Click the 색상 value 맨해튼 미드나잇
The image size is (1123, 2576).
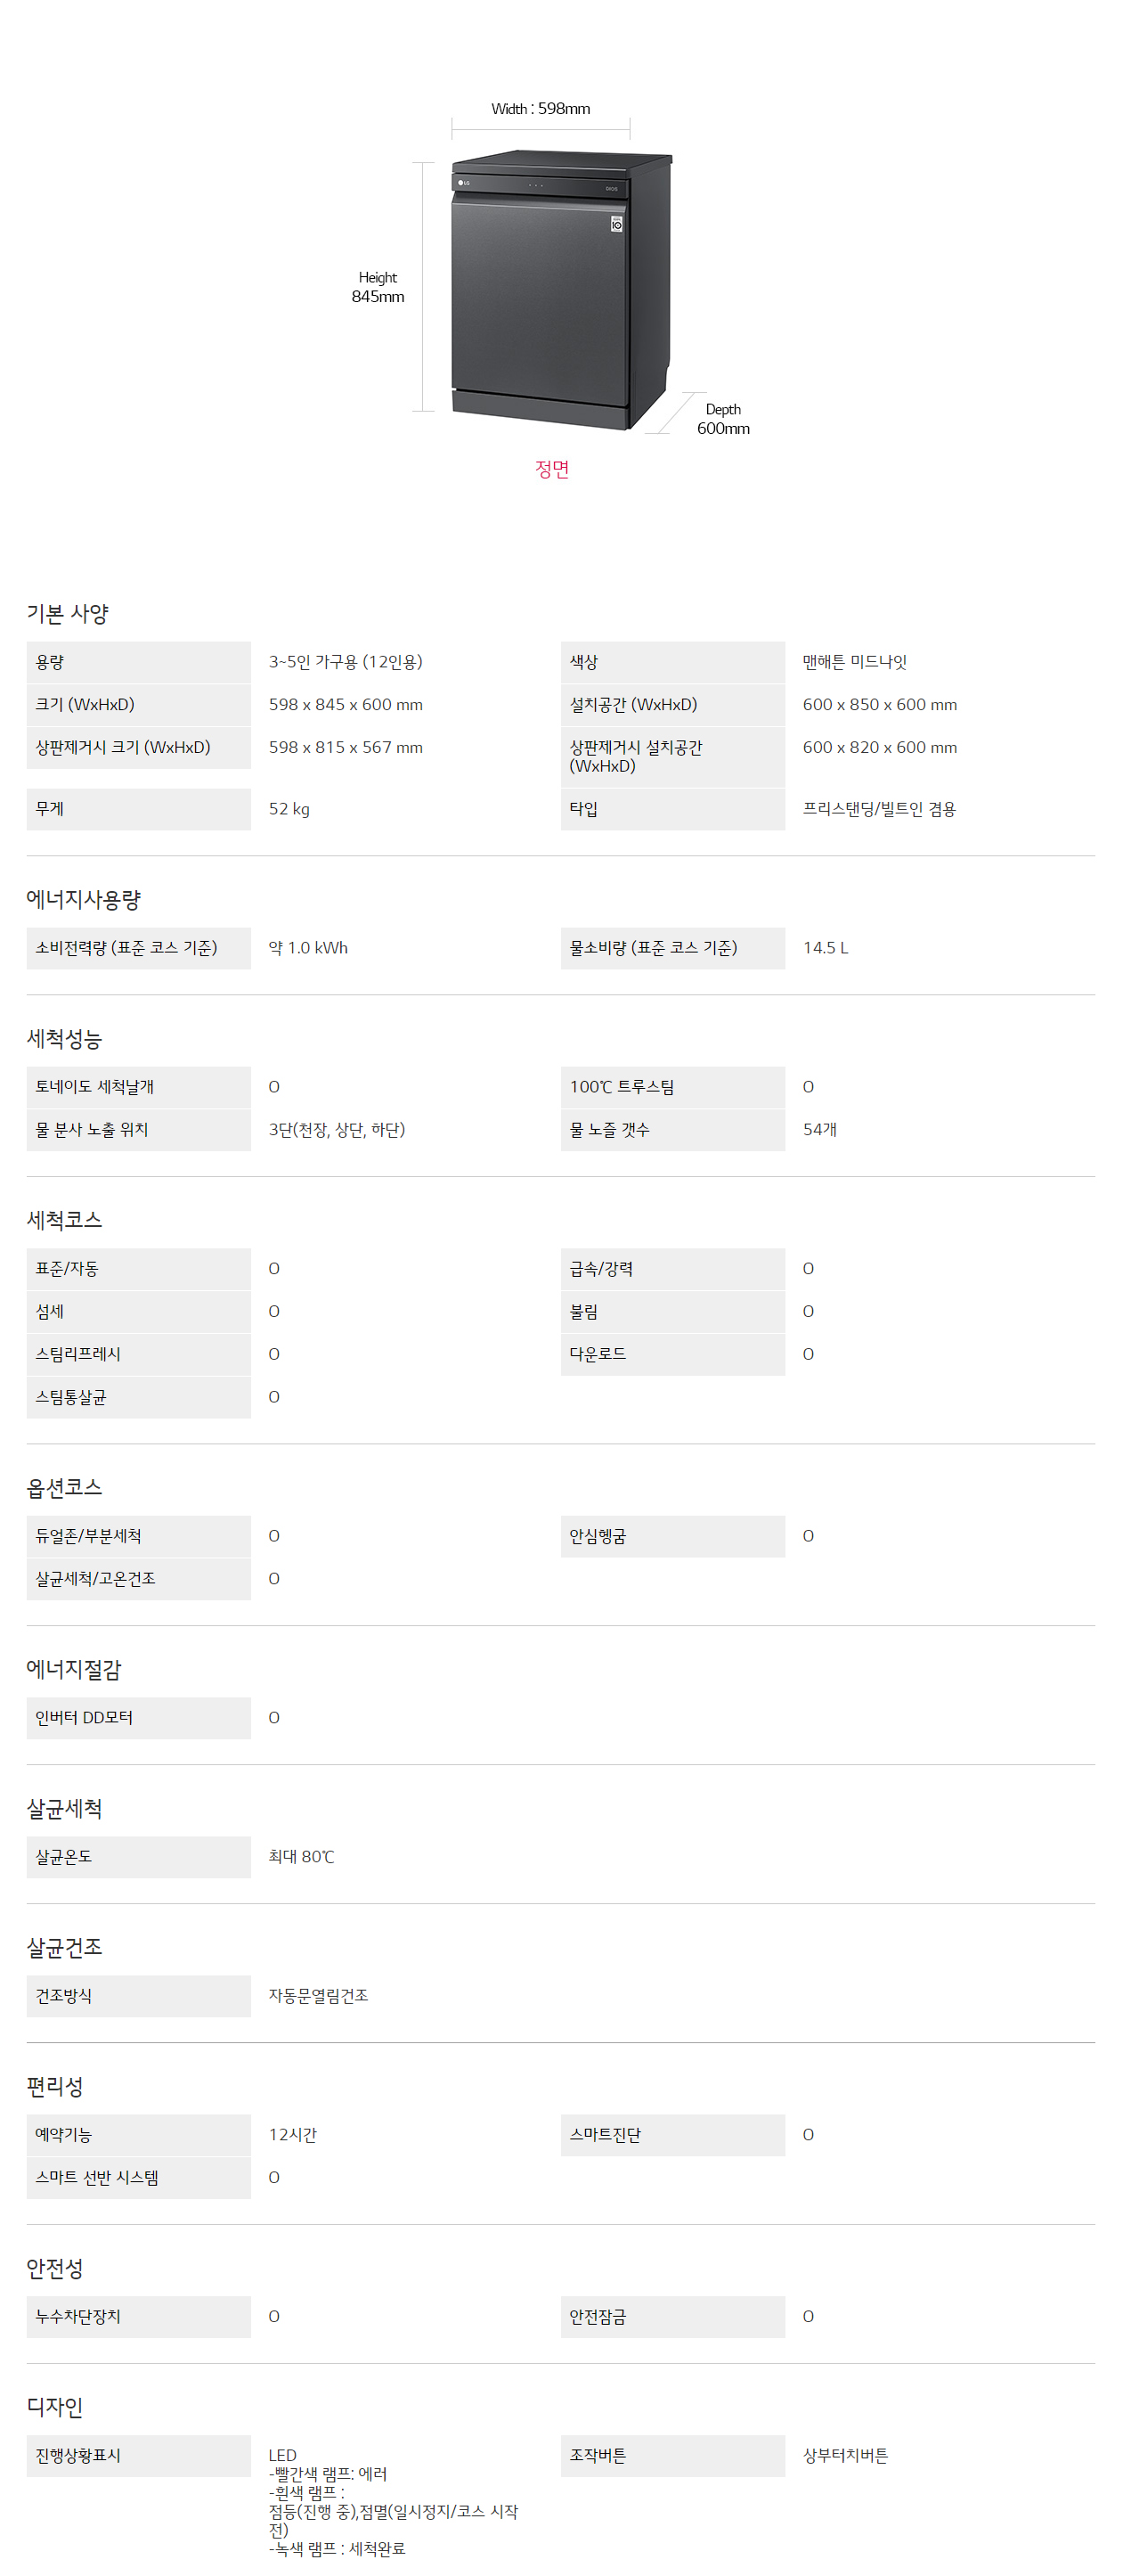pyautogui.click(x=854, y=662)
